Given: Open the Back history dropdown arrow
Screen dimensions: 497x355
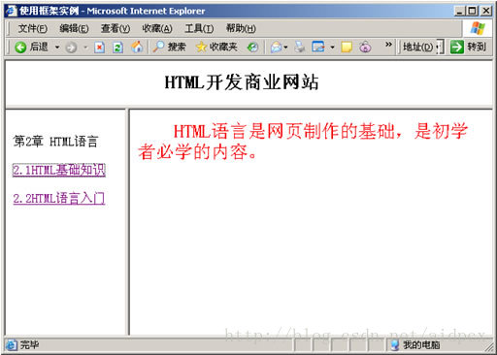Looking at the screenshot, I should [57, 48].
